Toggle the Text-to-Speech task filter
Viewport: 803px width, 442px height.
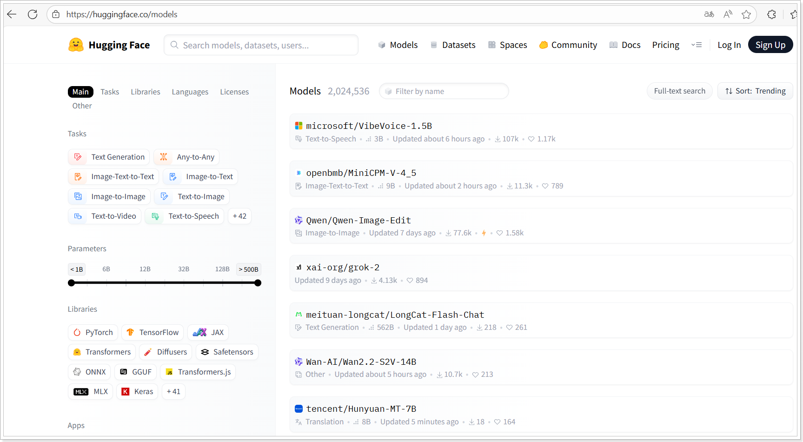[x=185, y=216]
